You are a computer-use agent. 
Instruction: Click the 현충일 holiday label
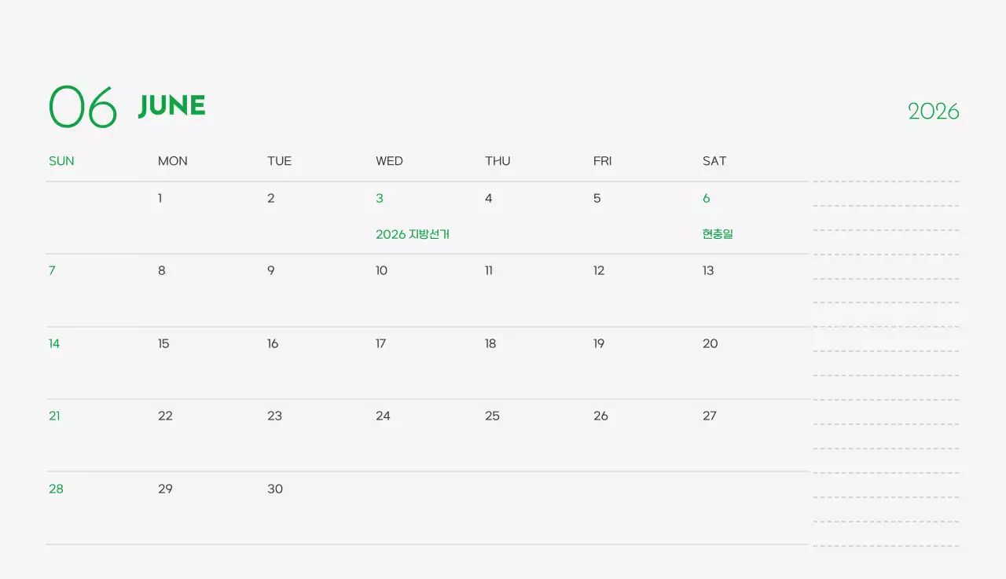(x=718, y=234)
